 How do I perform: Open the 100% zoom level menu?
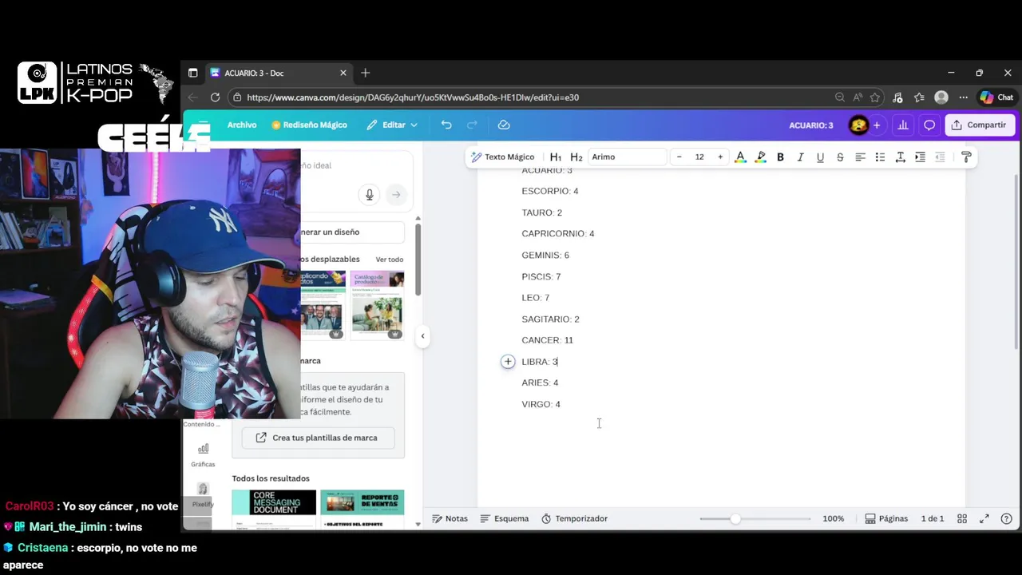click(833, 518)
